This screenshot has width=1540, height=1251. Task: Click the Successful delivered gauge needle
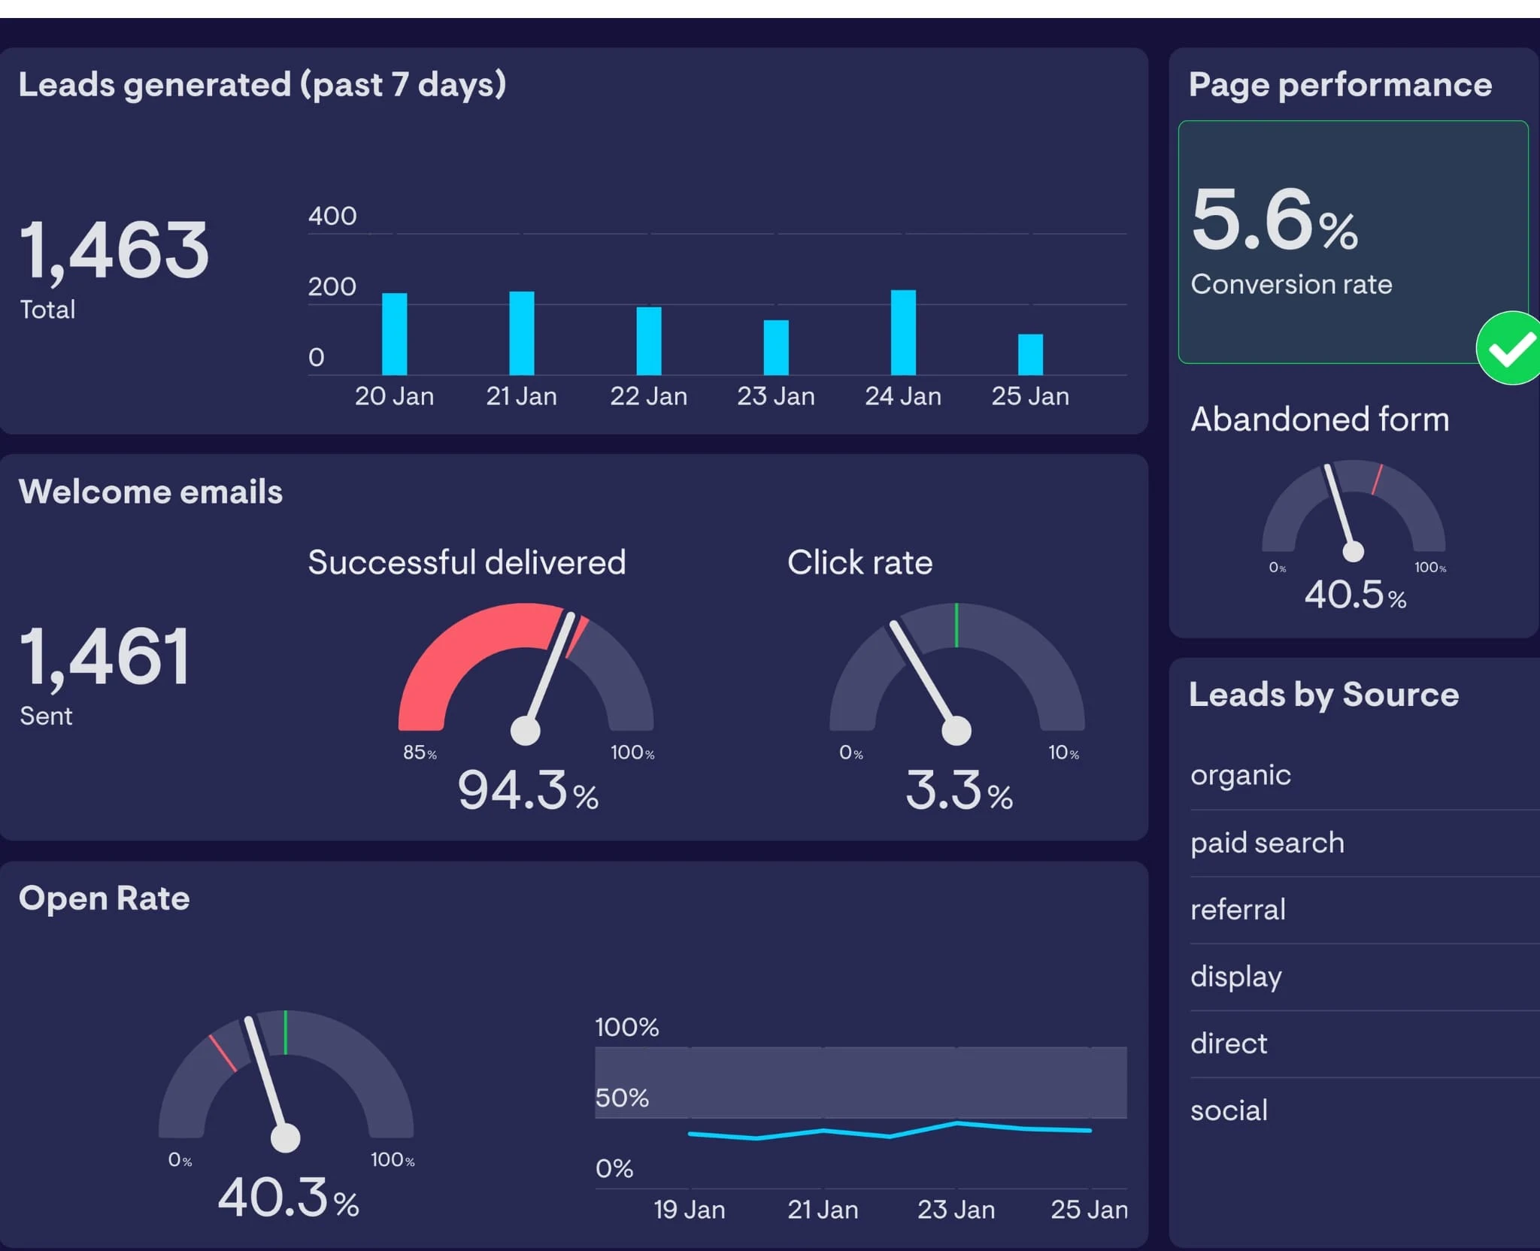pos(550,671)
